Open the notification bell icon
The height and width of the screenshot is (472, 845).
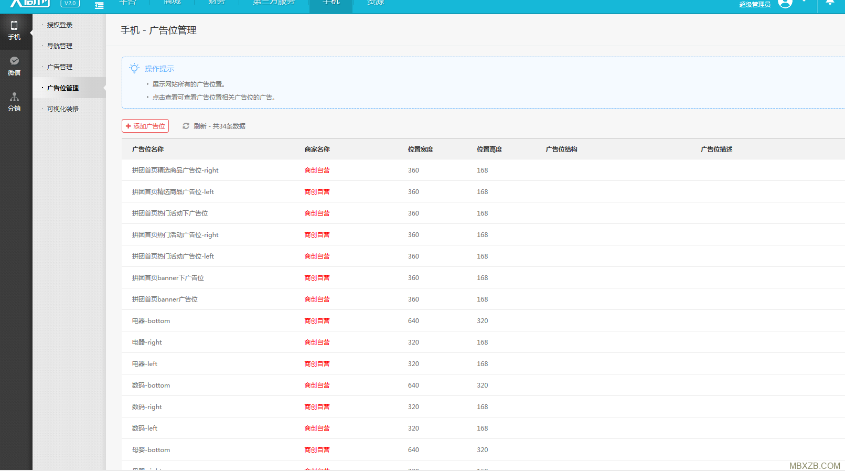tap(830, 3)
